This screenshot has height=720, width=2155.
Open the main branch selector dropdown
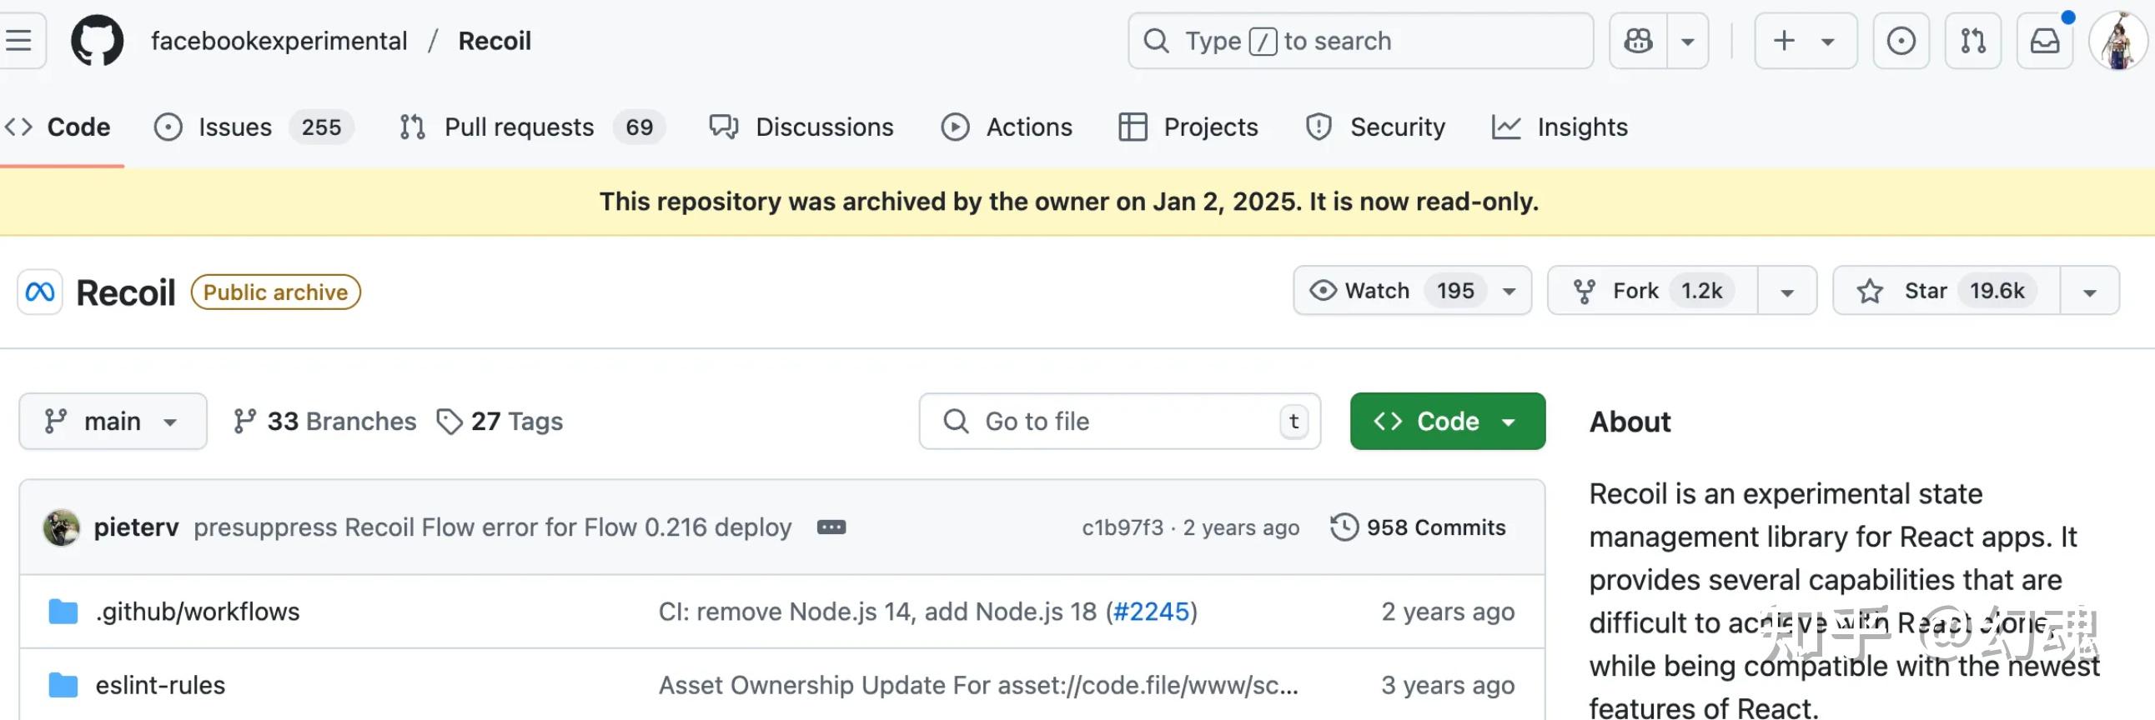[113, 421]
